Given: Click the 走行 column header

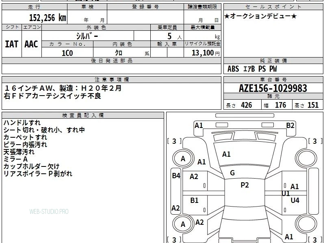Looking at the screenshot, I should point(35,7).
